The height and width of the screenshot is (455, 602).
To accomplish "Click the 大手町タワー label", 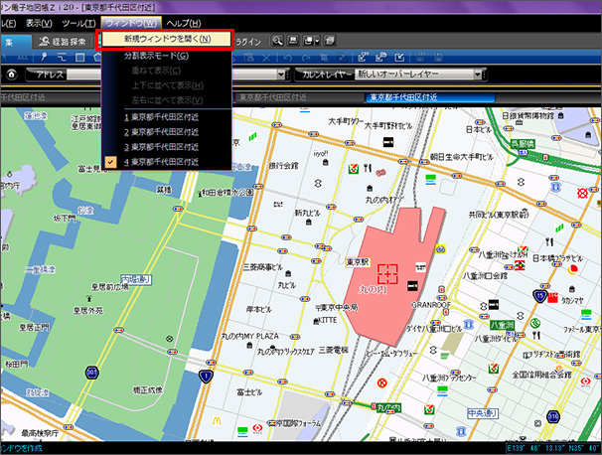I will pyautogui.click(x=345, y=122).
